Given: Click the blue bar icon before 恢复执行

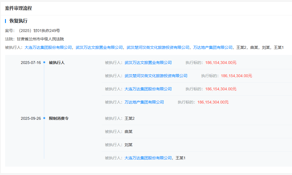Looking at the screenshot, I should coord(5,21).
